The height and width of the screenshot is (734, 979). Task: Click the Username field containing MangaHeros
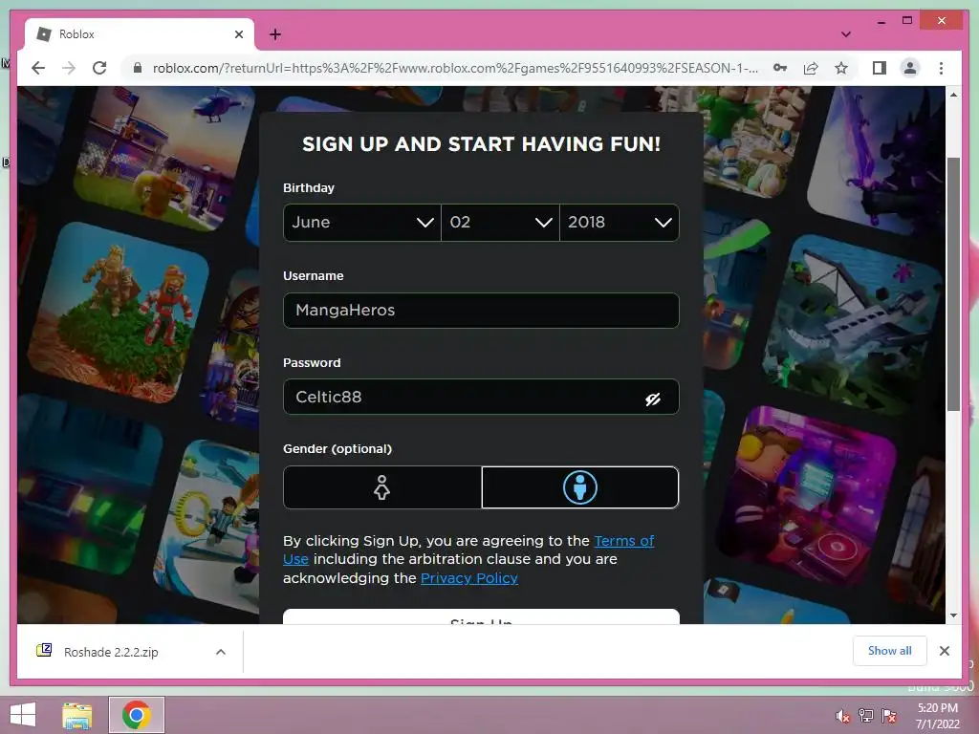coord(481,311)
